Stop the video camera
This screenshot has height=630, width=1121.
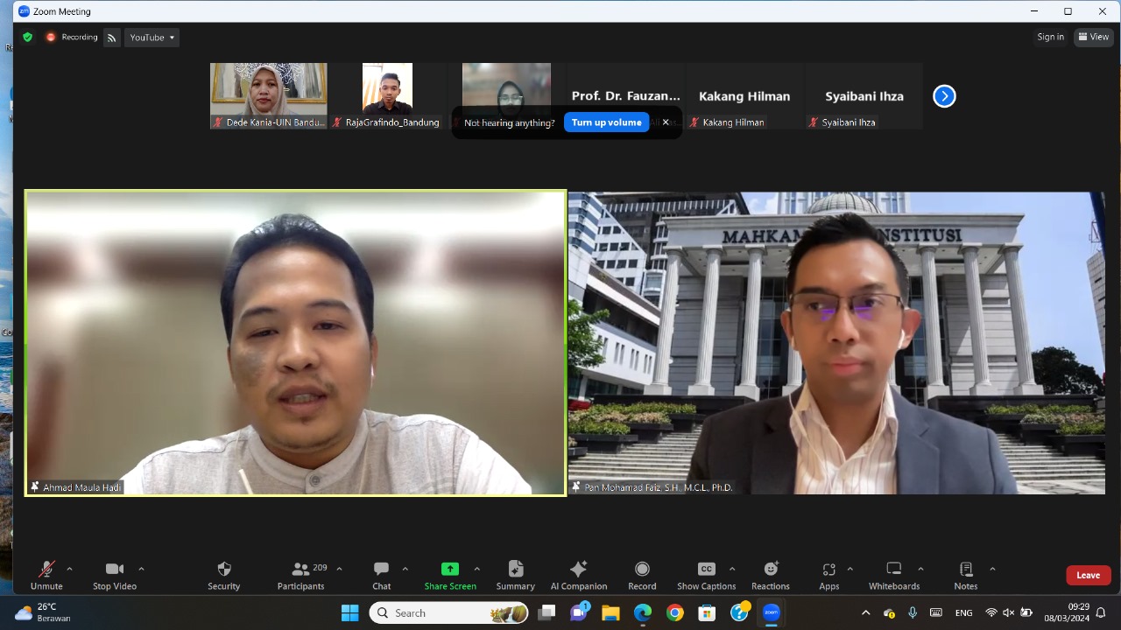point(115,570)
